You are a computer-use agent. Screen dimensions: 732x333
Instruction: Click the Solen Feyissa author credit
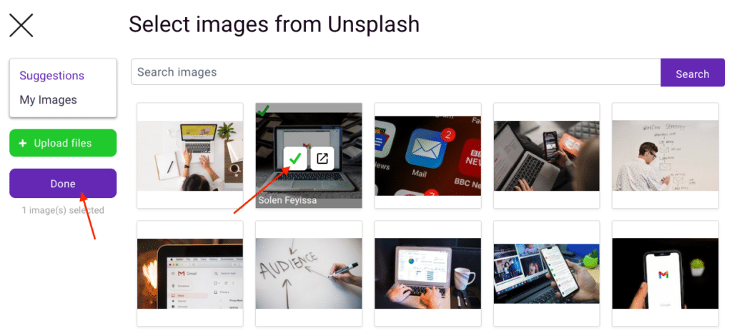point(287,200)
